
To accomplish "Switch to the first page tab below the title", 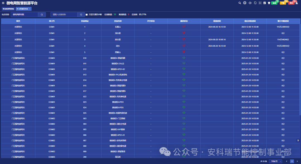I will click(8, 9).
